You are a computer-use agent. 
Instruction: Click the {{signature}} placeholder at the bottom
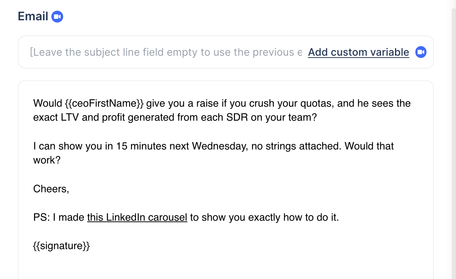[61, 245]
